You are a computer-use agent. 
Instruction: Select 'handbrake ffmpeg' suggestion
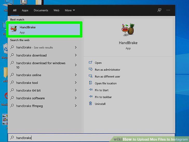pos(44,106)
